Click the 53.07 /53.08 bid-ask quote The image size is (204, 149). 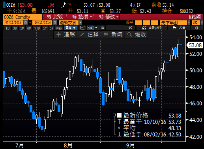pos(97,5)
